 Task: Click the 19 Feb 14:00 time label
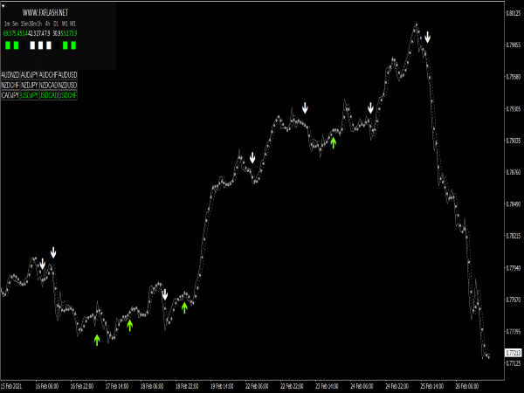[222, 386]
